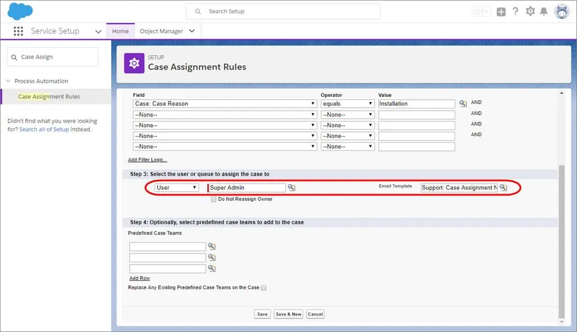577x332 pixels.
Task: Click the Save button
Action: tap(262, 314)
